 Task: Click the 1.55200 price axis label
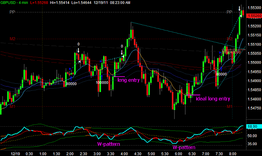point(254,26)
